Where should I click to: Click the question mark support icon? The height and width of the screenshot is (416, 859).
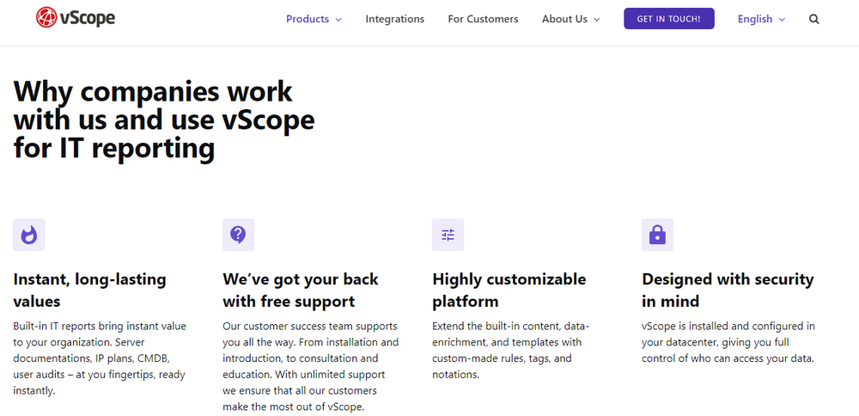238,236
